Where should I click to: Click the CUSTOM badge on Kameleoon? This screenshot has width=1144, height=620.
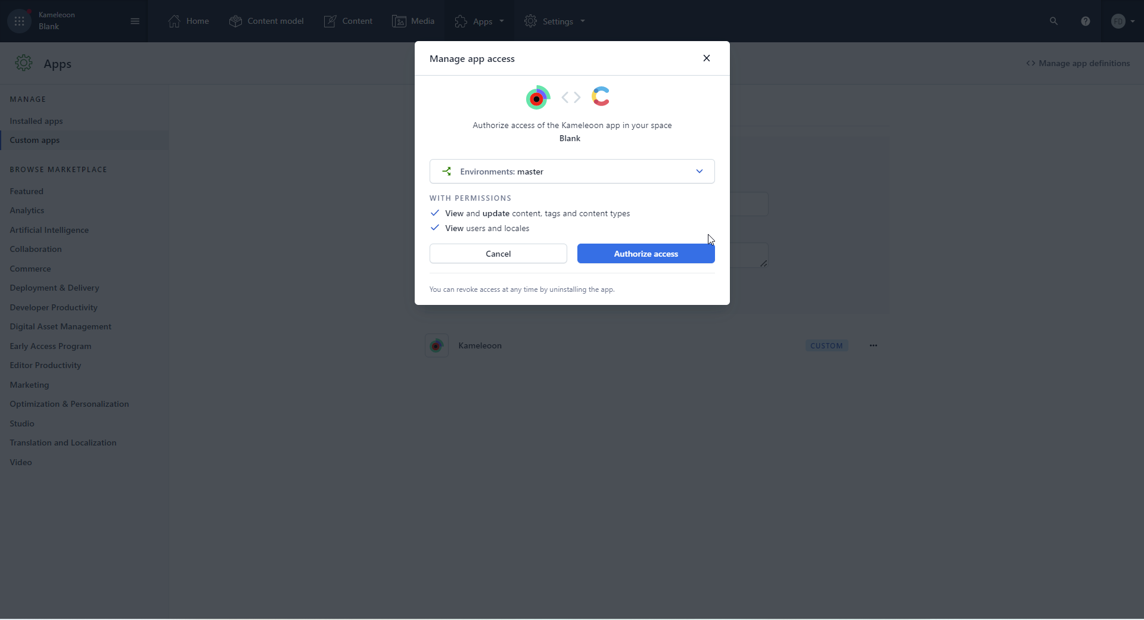[826, 345]
